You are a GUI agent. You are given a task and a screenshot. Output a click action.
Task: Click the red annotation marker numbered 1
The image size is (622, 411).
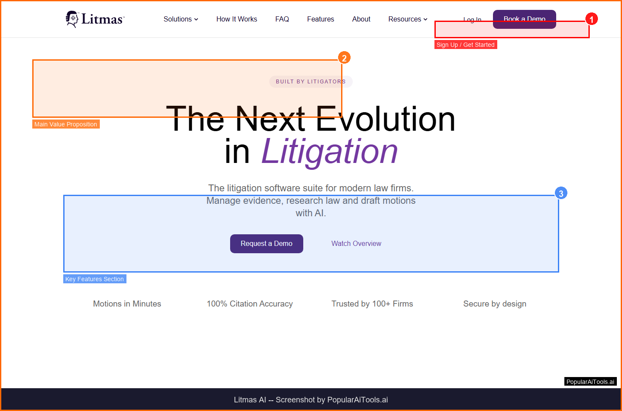(591, 19)
